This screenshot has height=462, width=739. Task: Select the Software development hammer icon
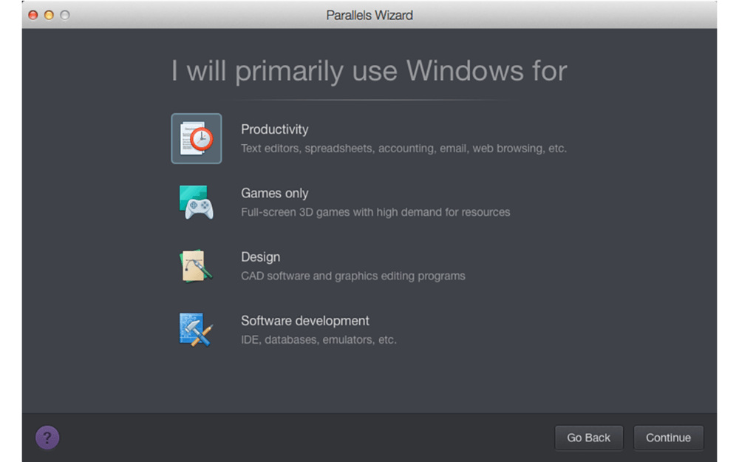click(x=196, y=330)
